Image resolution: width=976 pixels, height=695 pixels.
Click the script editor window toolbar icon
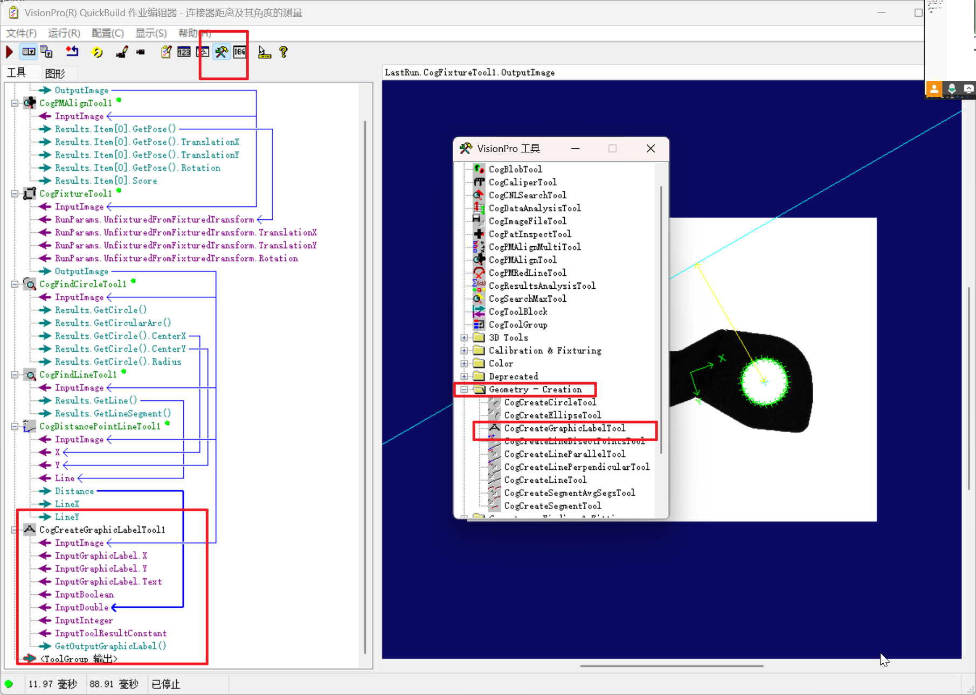pyautogui.click(x=203, y=52)
